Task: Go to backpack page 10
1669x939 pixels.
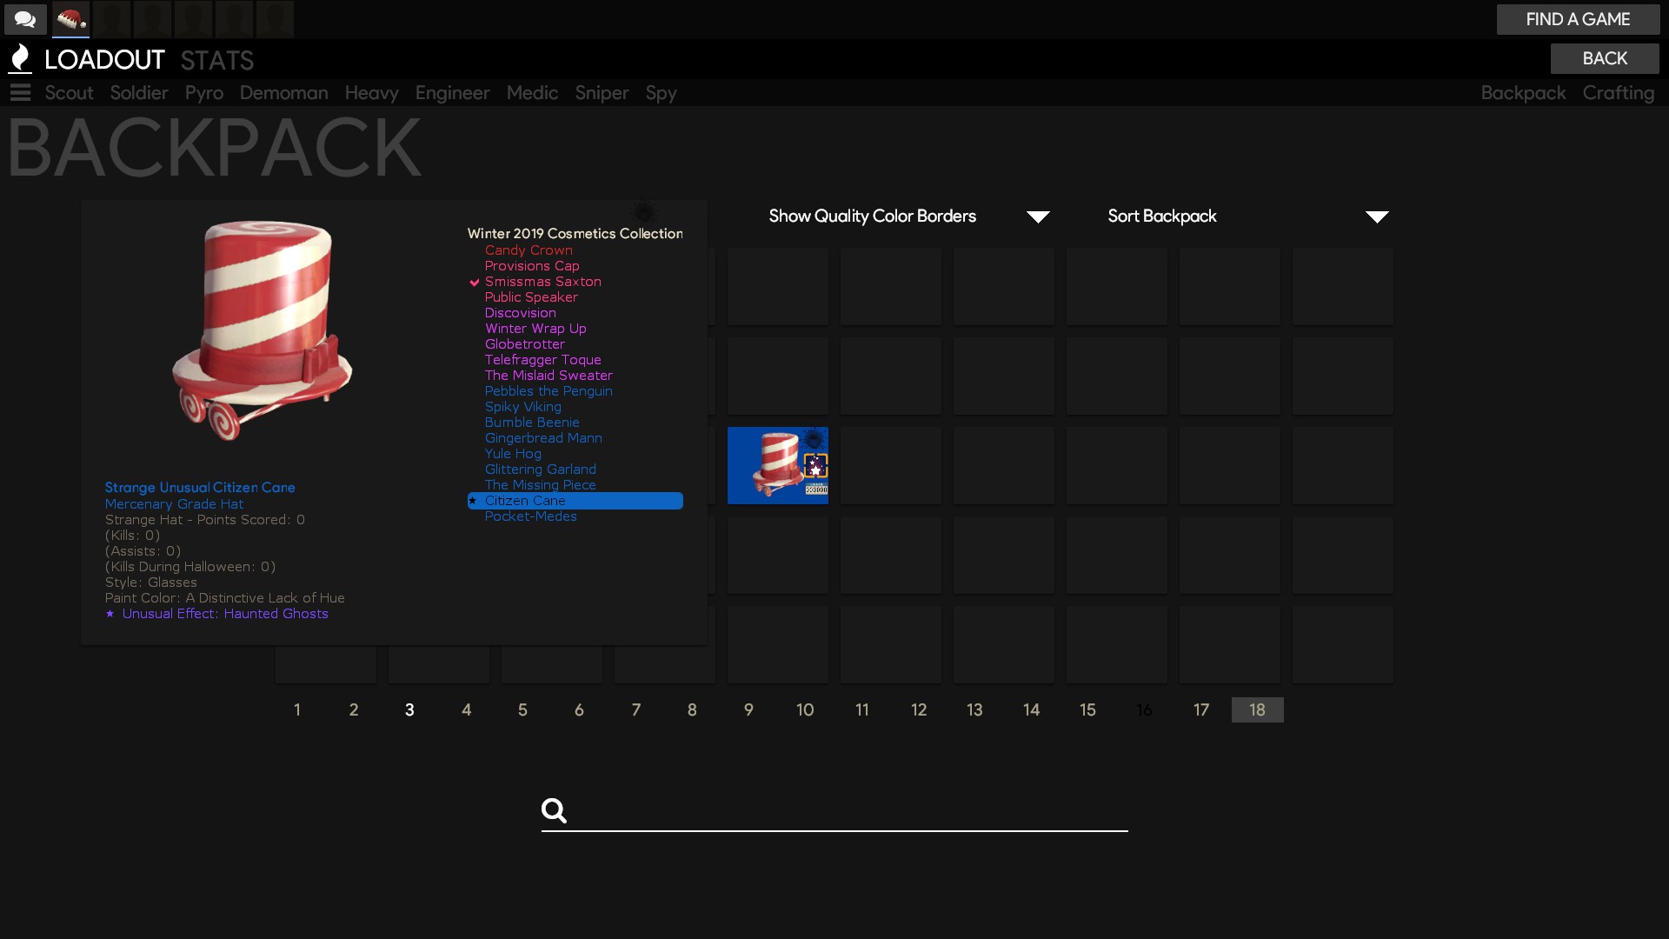Action: pos(805,710)
